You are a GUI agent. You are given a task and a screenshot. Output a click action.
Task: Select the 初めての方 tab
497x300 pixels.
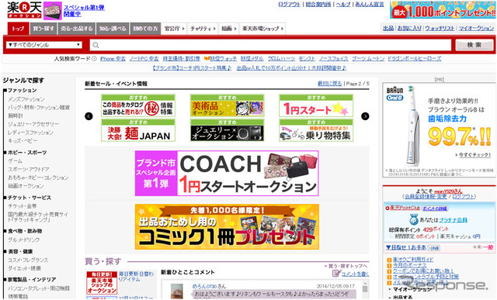pyautogui.click(x=145, y=29)
